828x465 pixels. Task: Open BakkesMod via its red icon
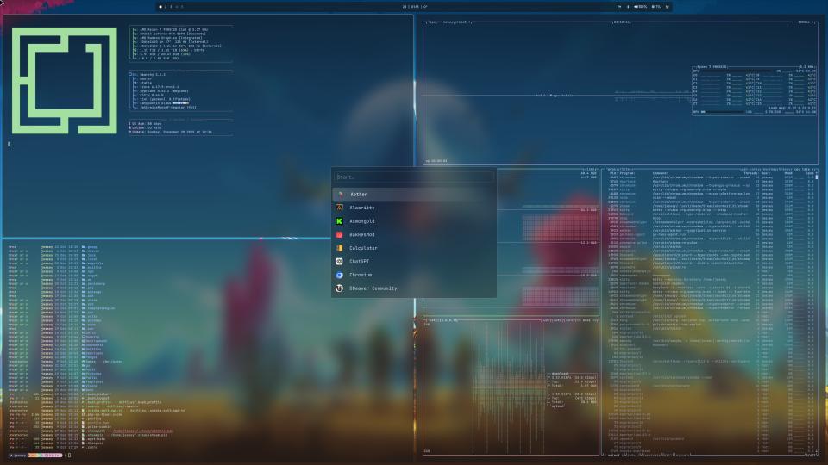[x=340, y=234]
